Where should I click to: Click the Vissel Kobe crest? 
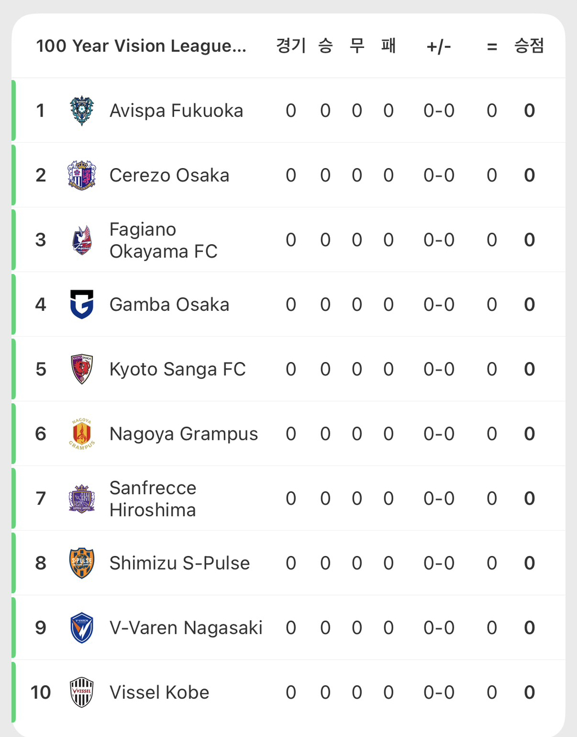coord(82,692)
